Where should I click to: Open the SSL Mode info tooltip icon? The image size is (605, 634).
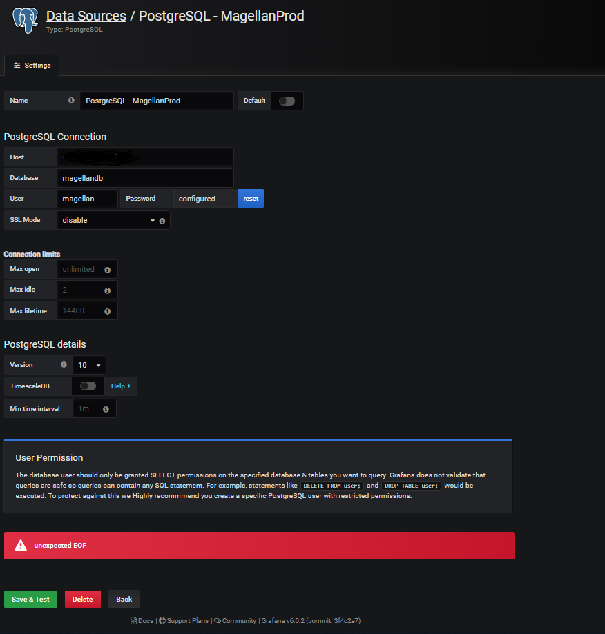tap(162, 219)
